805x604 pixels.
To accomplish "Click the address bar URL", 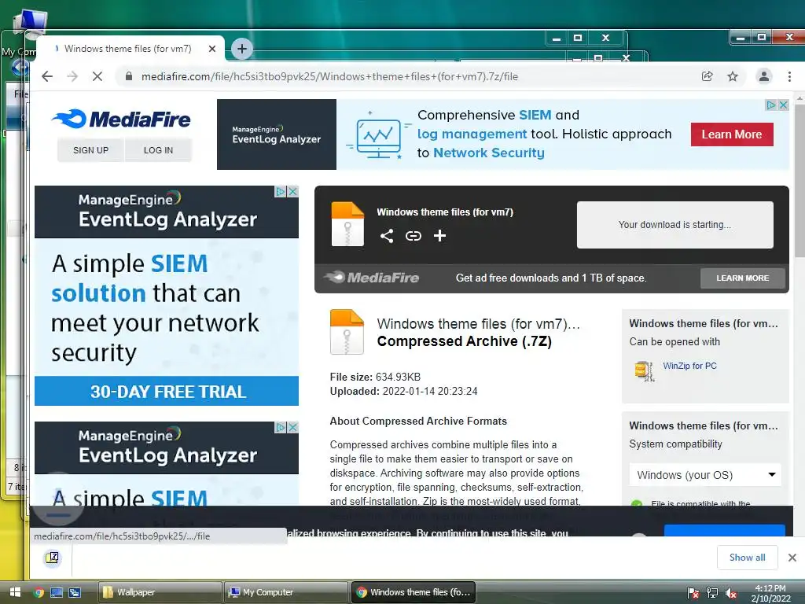I will click(x=329, y=76).
